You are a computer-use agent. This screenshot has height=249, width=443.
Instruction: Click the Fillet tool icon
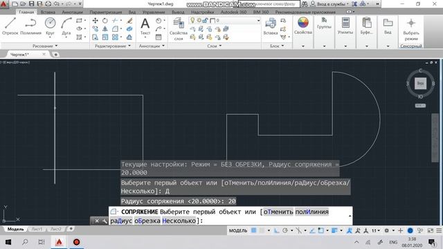(115, 29)
